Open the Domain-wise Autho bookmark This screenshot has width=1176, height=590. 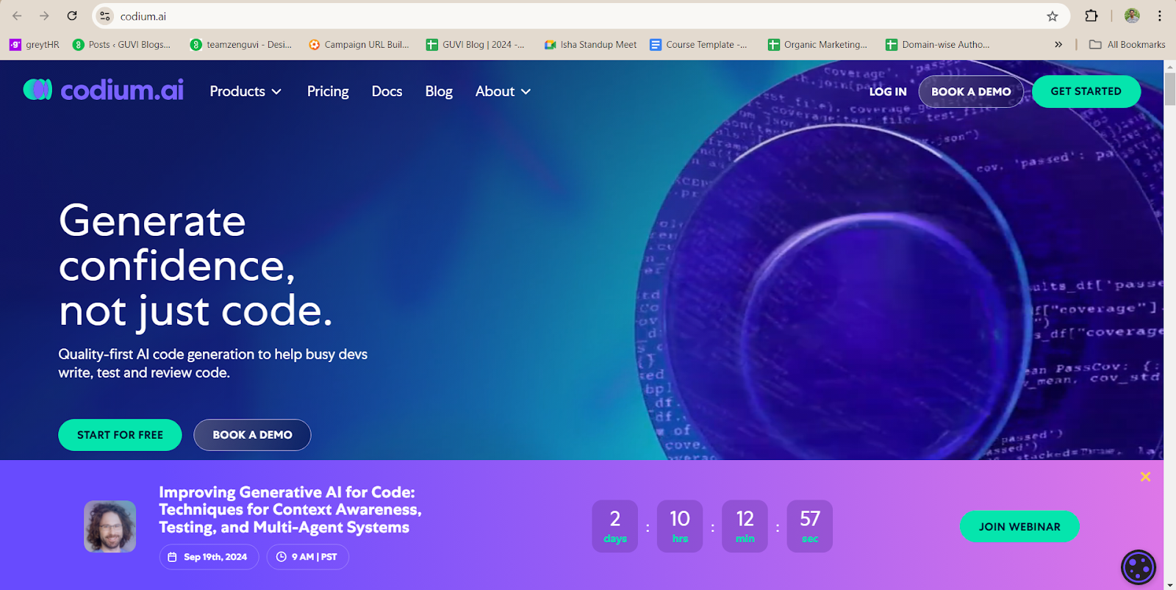[938, 45]
